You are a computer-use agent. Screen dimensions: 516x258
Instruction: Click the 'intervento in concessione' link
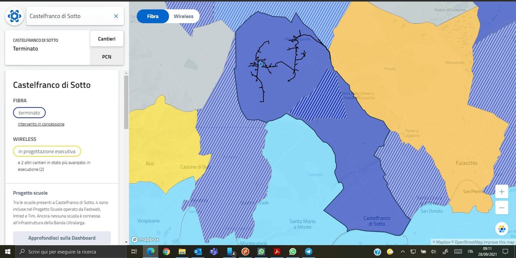(x=41, y=124)
